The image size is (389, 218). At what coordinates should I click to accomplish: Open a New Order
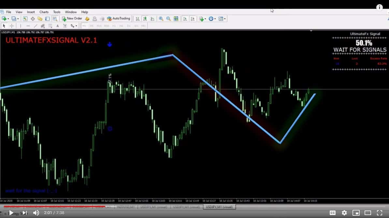pos(72,19)
